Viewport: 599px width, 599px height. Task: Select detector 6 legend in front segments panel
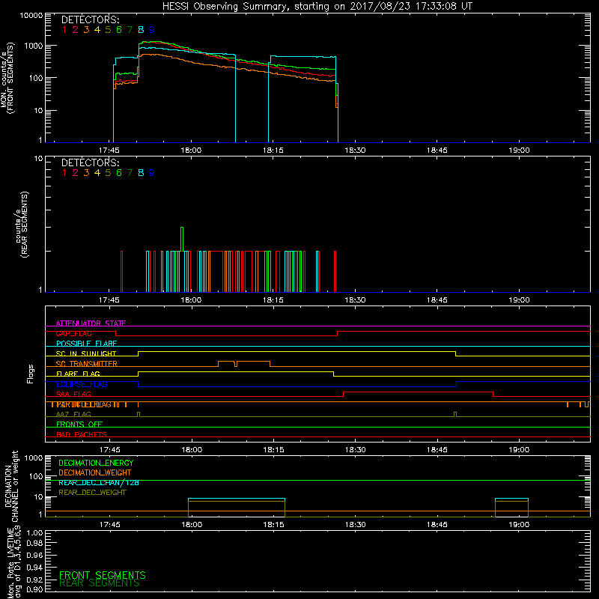[119, 30]
